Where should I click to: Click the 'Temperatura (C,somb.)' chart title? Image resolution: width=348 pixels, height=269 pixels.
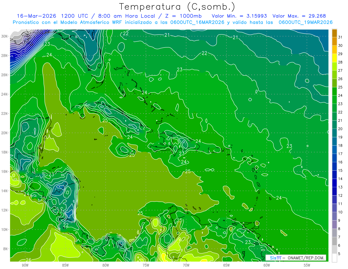tap(177, 7)
